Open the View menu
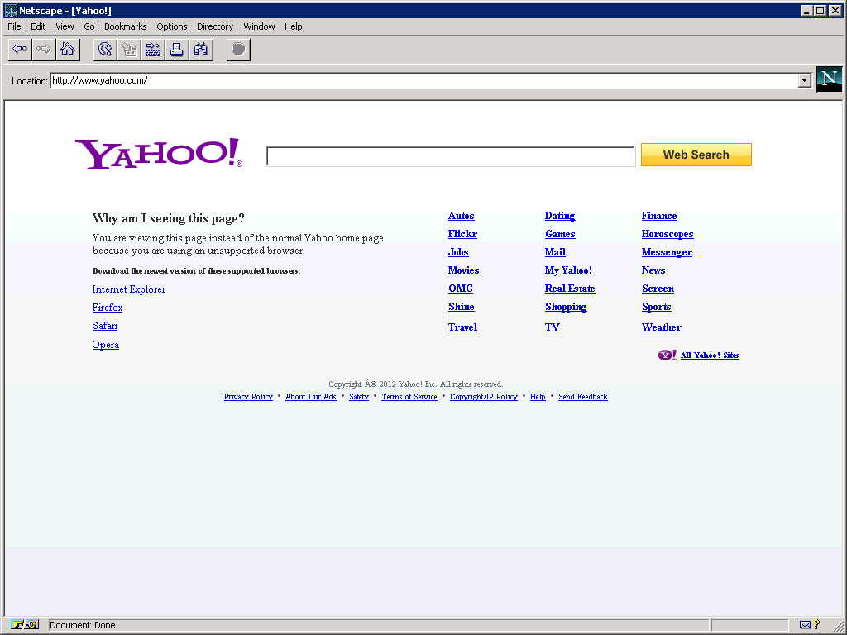 (65, 26)
